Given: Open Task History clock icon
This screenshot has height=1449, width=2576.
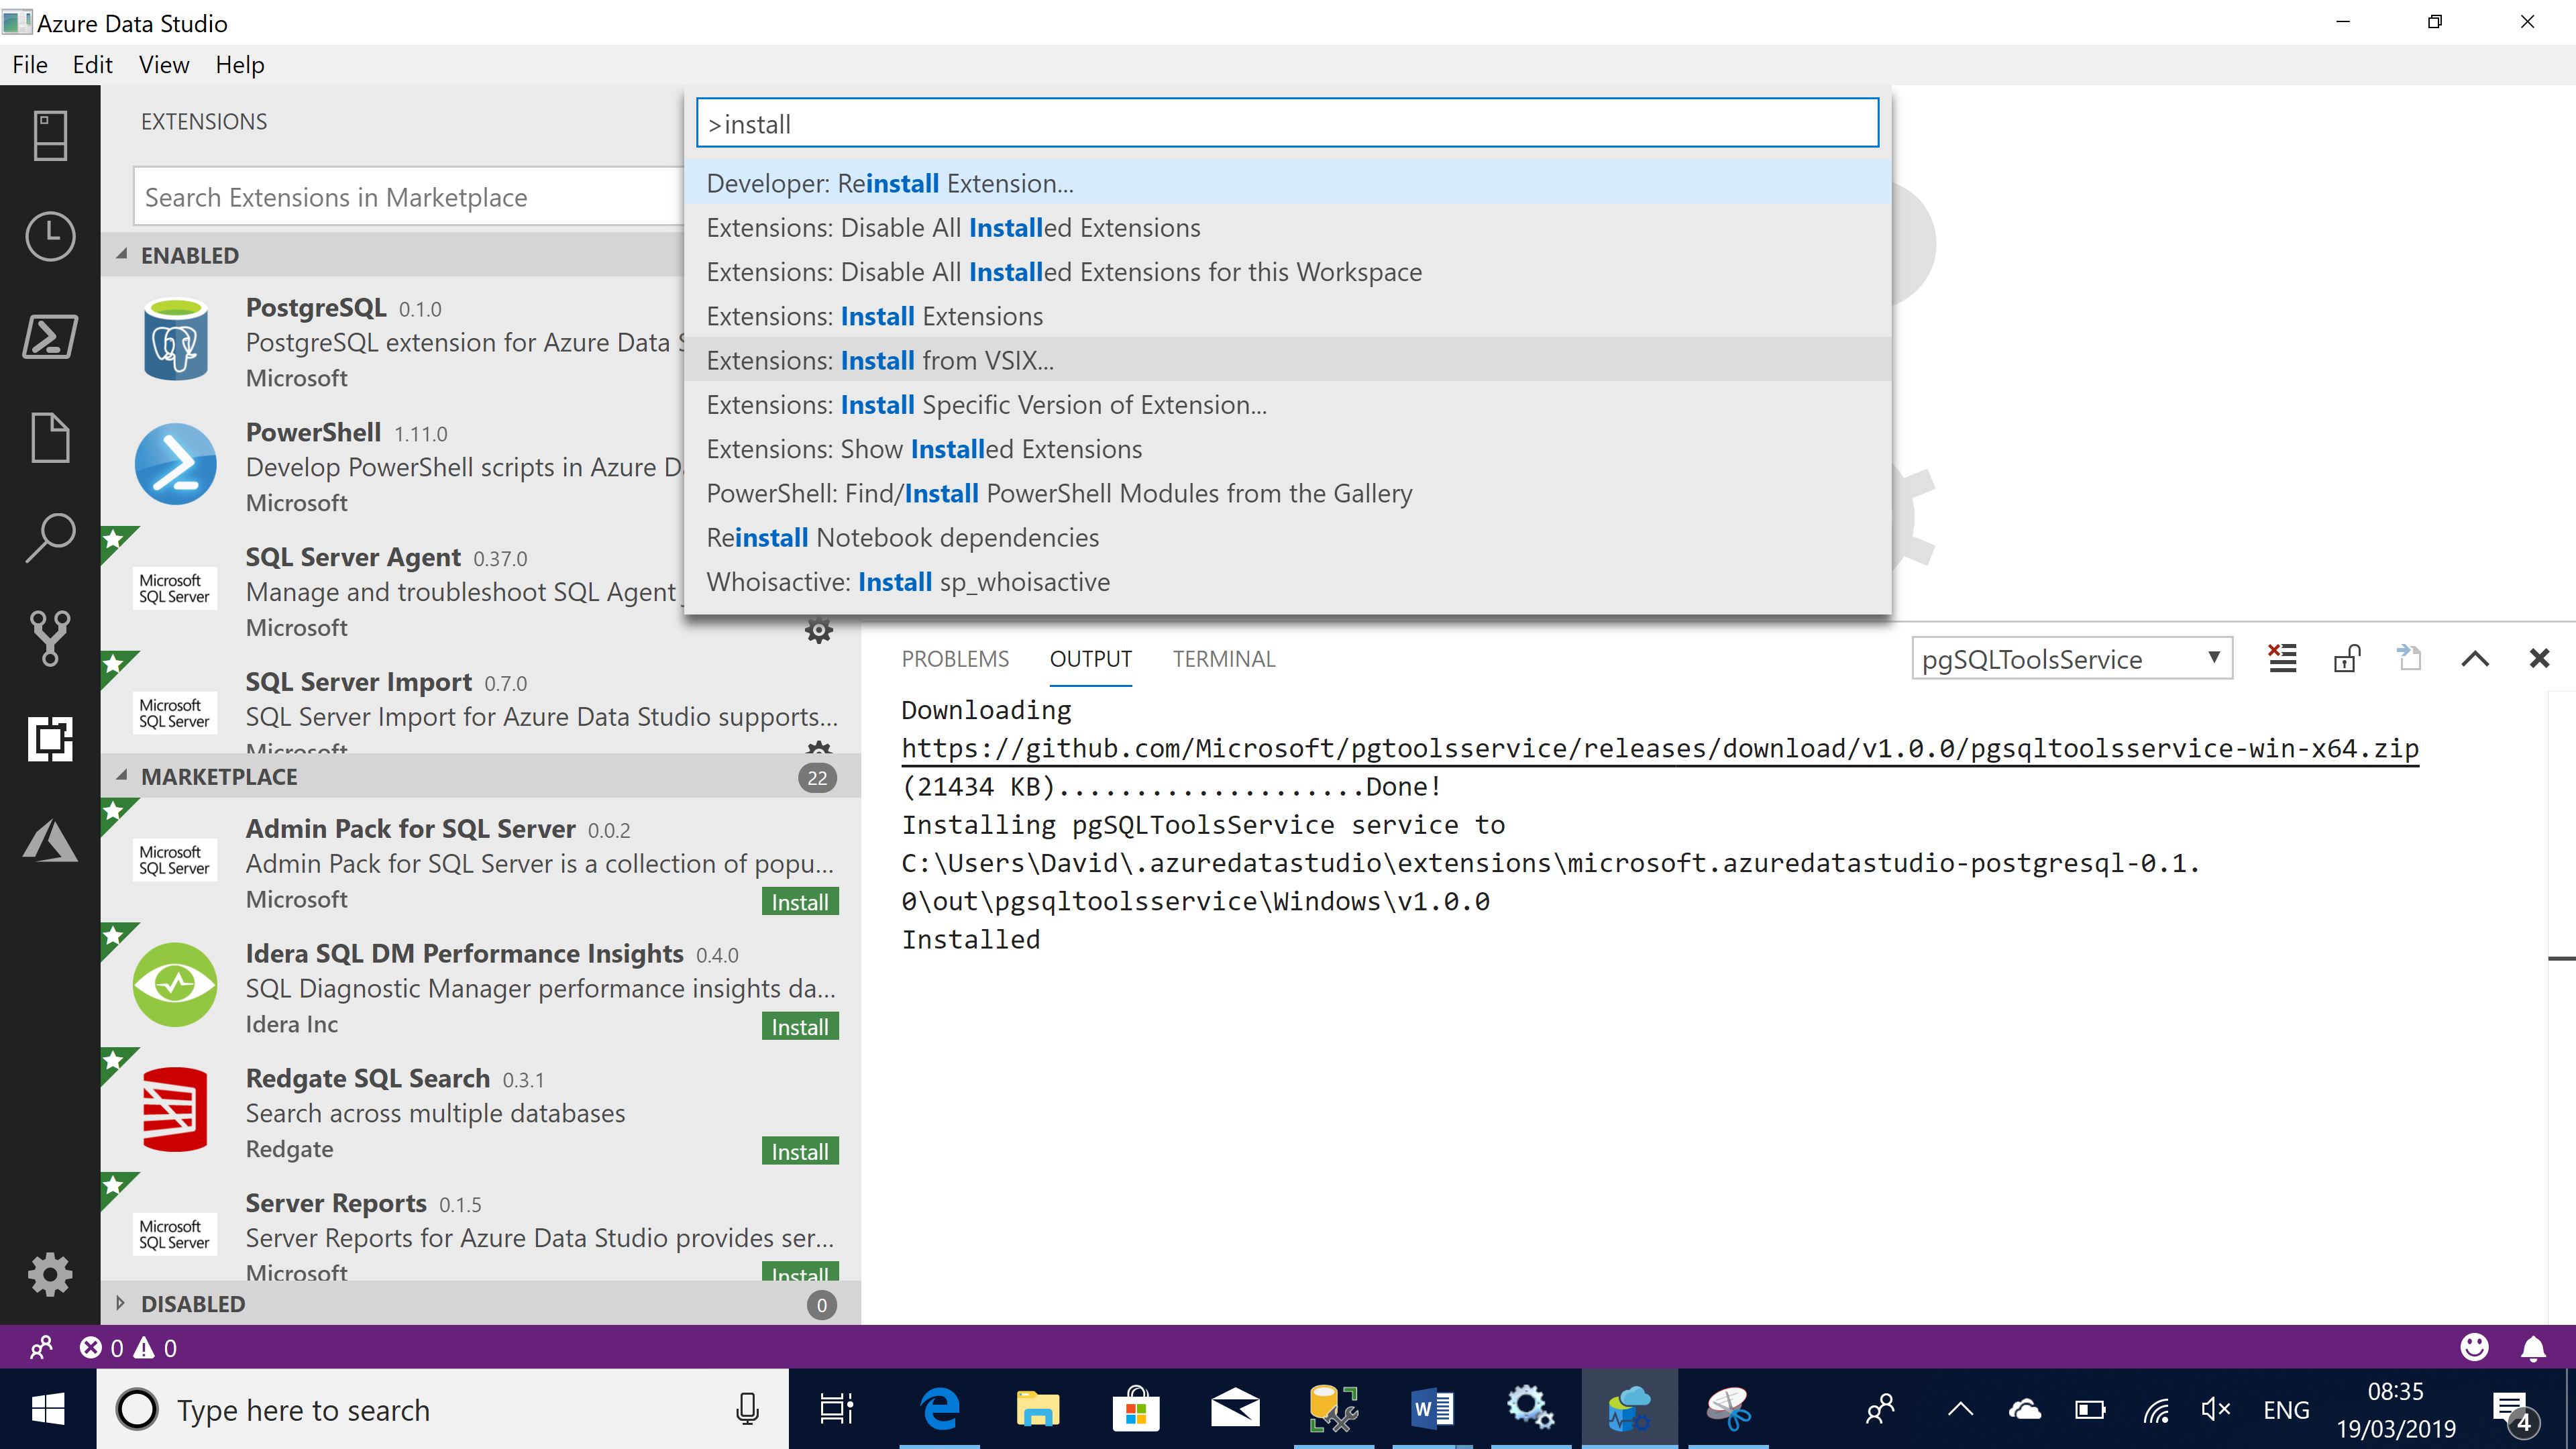Looking at the screenshot, I should [50, 236].
